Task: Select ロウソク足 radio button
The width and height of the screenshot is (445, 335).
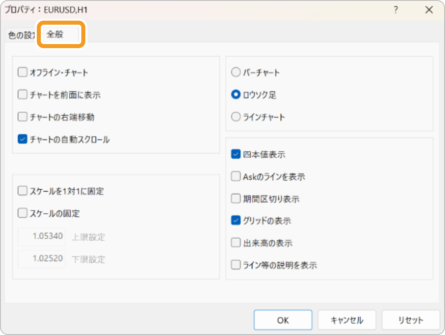Action: [x=235, y=95]
